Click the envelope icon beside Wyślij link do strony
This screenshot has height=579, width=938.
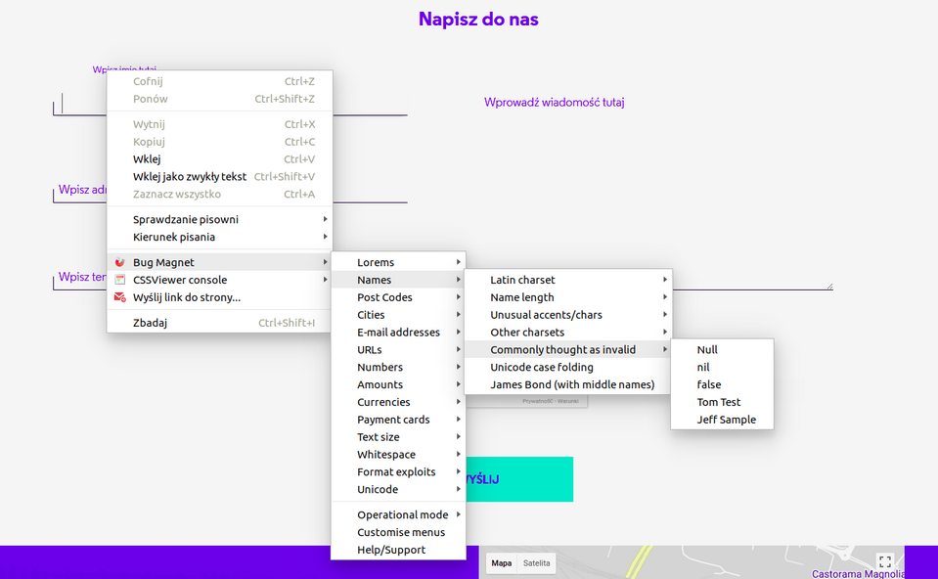pos(119,297)
